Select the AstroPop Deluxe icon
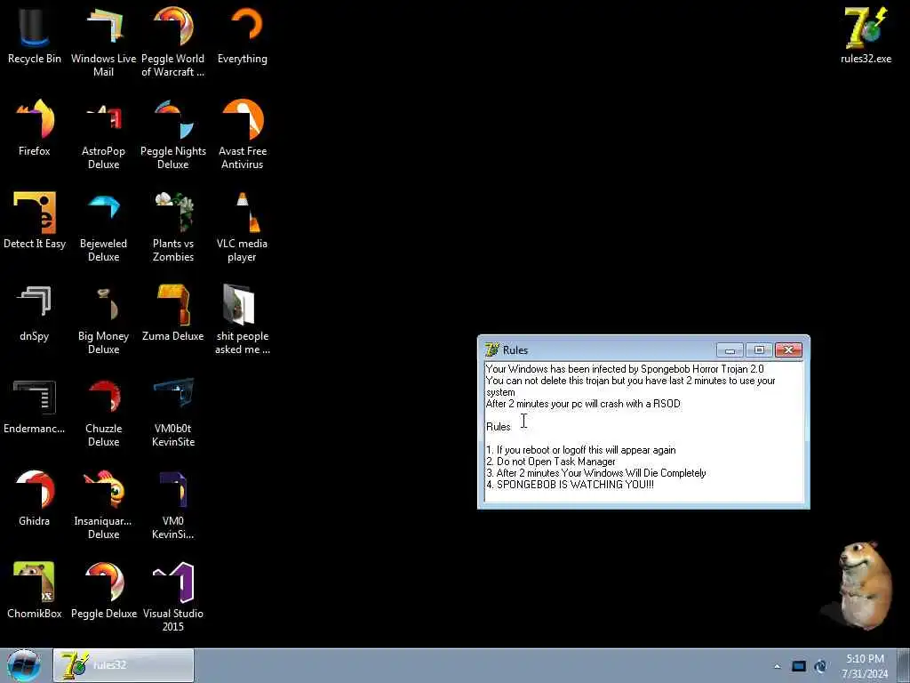This screenshot has width=910, height=683. (103, 133)
